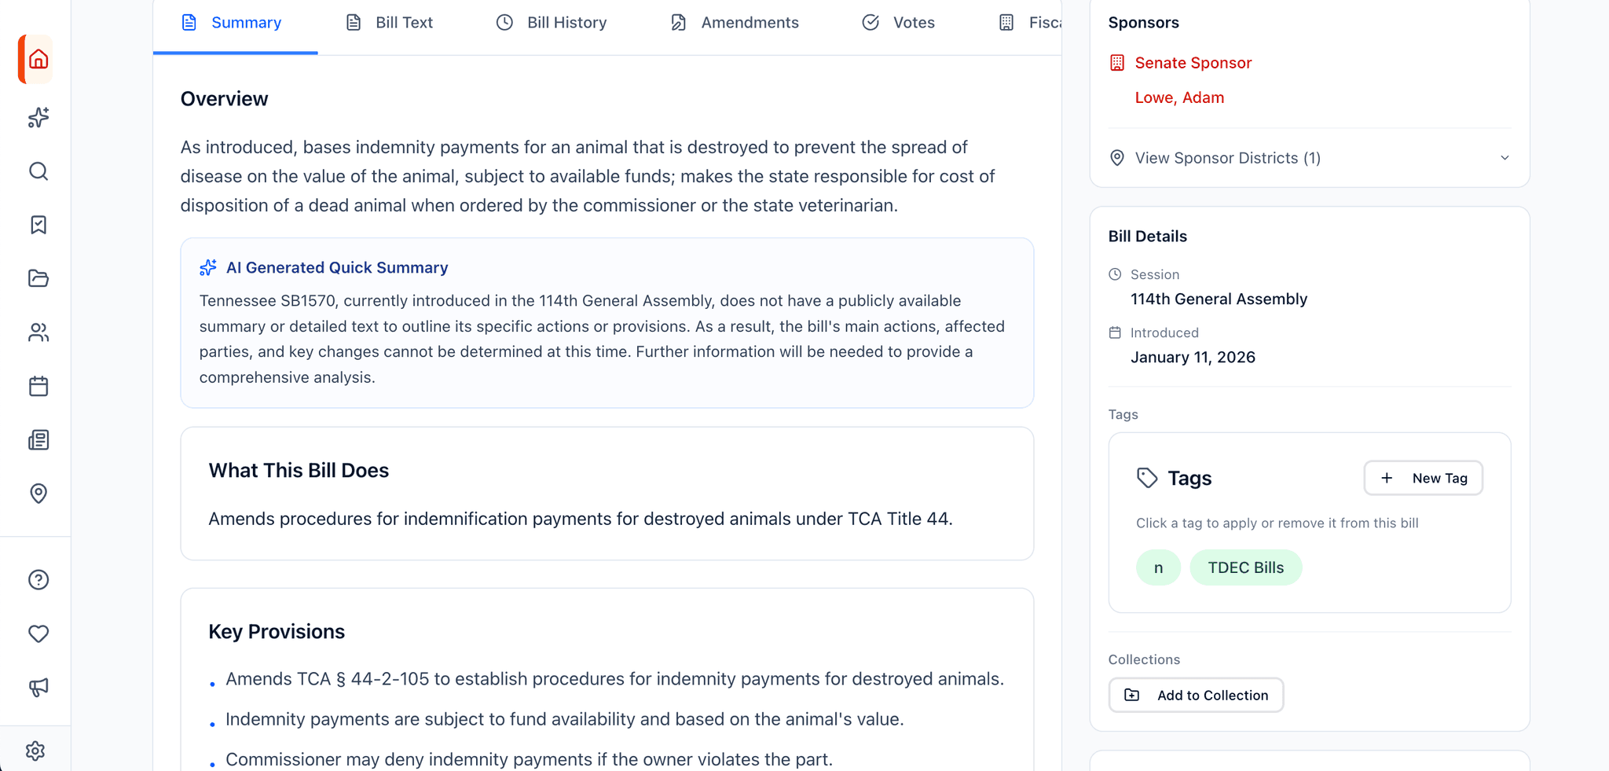
Task: Click the New Tag button
Action: (1423, 477)
